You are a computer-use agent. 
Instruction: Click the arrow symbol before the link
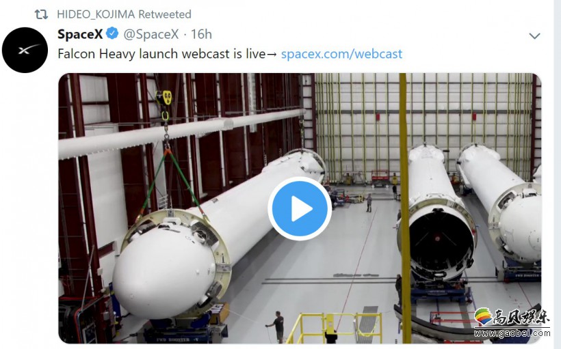tap(272, 55)
